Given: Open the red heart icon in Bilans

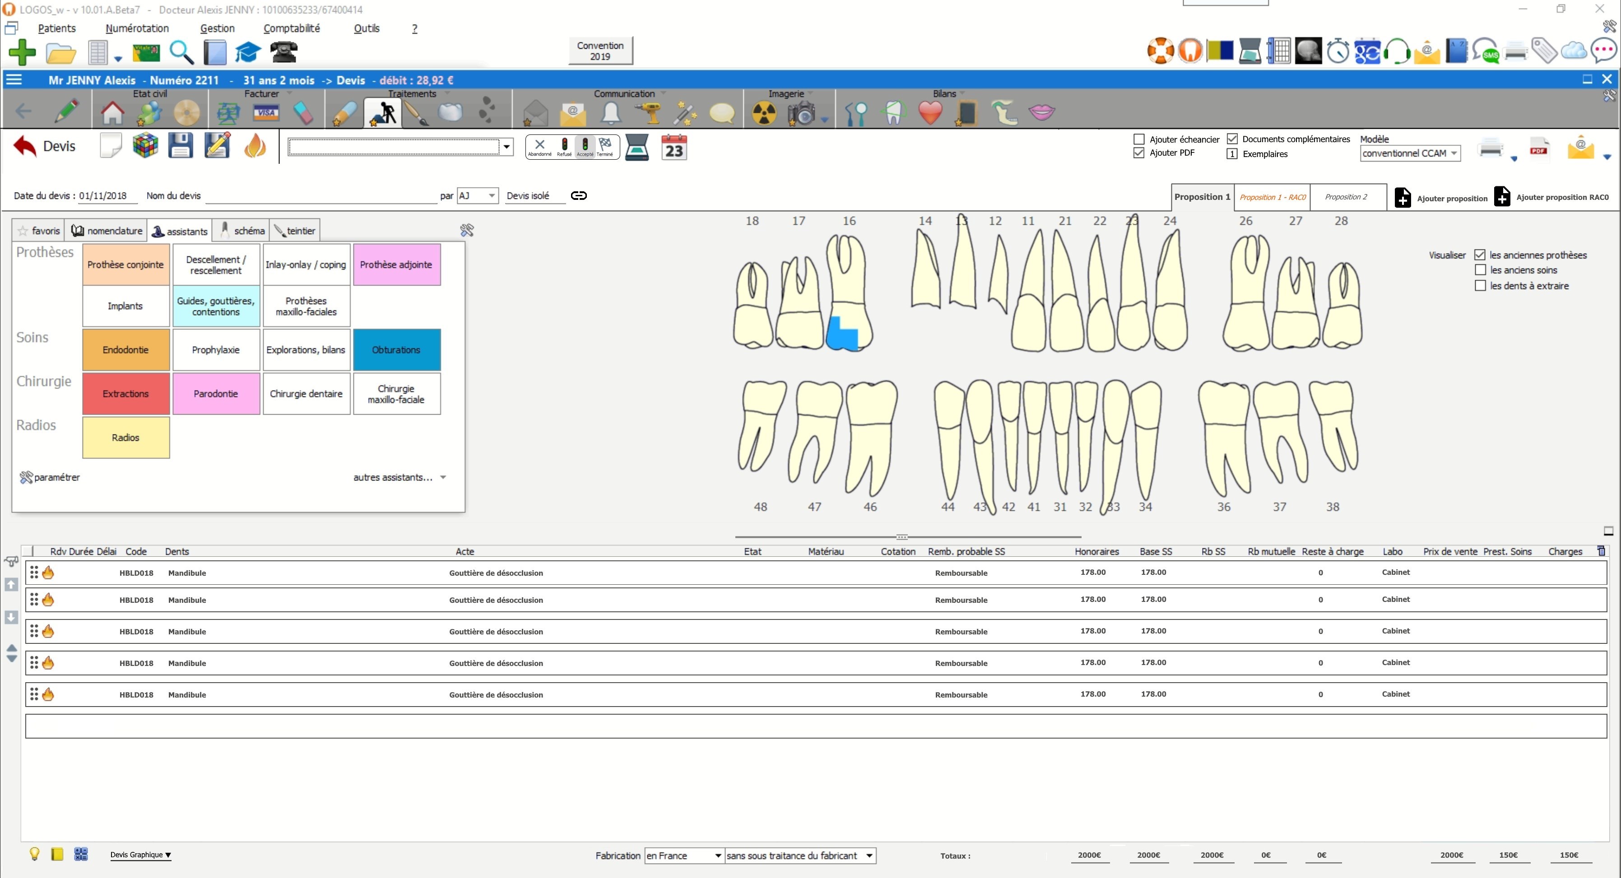Looking at the screenshot, I should click(930, 113).
